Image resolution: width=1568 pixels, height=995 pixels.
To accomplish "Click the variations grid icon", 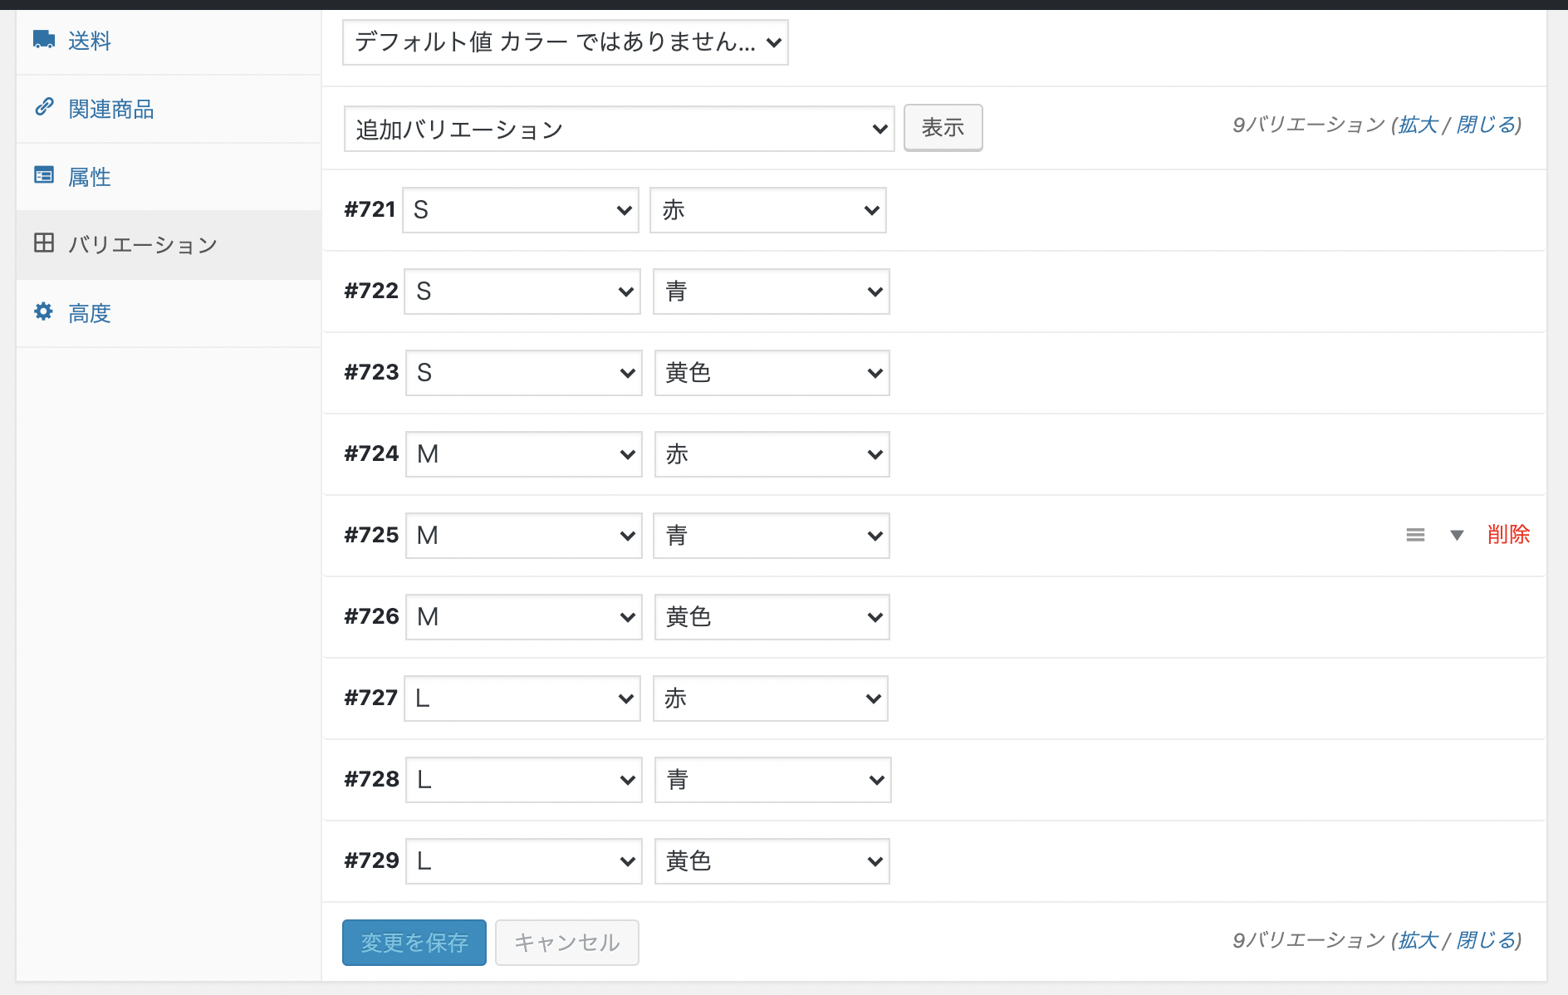I will (x=44, y=243).
